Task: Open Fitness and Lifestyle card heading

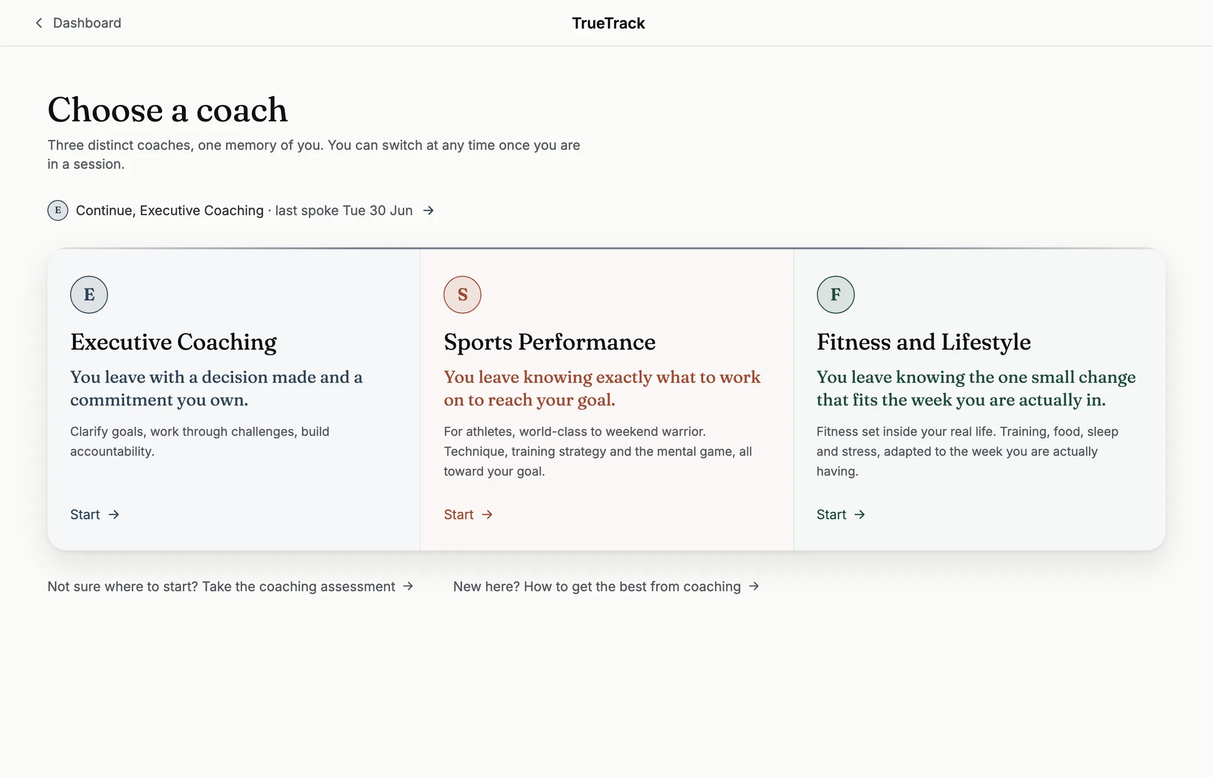Action: click(x=924, y=342)
